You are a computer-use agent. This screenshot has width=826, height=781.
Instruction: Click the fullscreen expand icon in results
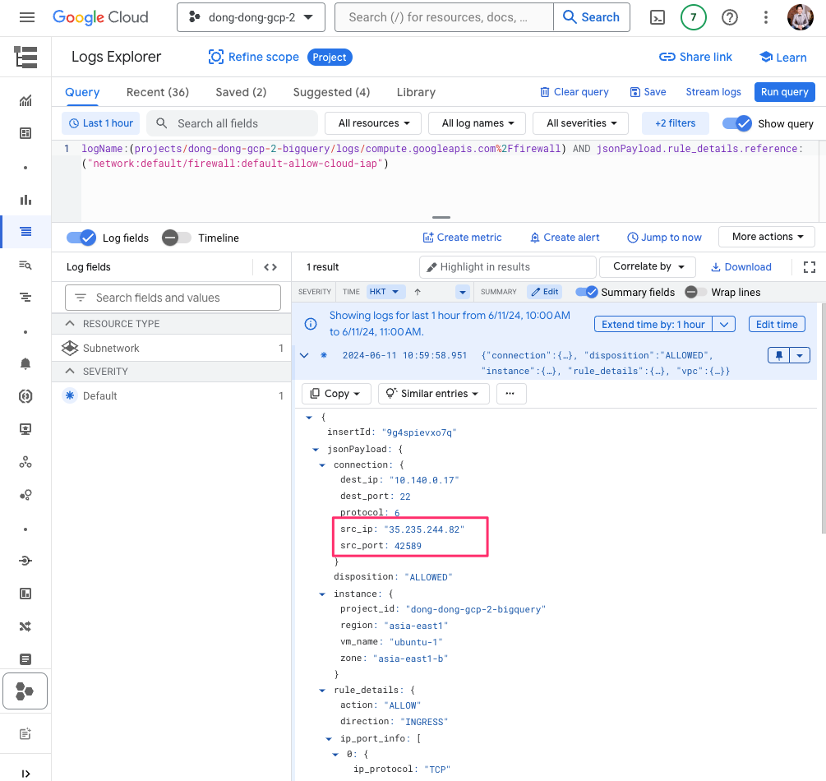(x=809, y=267)
